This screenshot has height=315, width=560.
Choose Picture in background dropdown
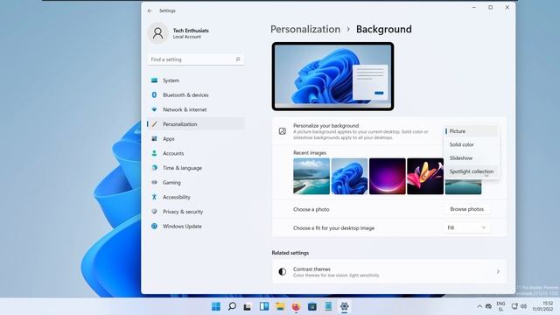[x=471, y=131]
